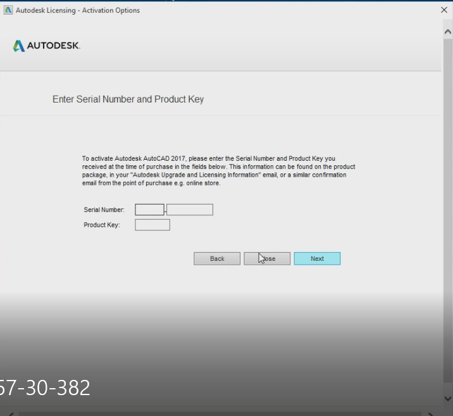Click the Next button
Screen dimensions: 453x416
(317, 258)
